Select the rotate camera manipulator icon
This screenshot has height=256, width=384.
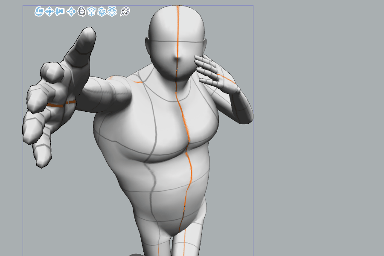[39, 12]
